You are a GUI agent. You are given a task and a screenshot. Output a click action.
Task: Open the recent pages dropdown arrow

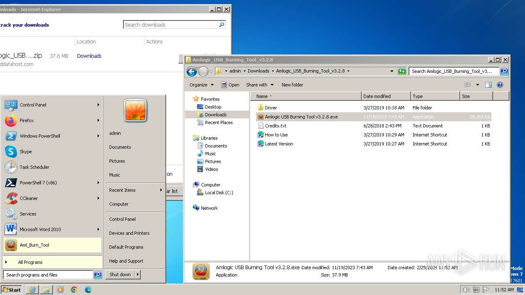click(x=211, y=72)
